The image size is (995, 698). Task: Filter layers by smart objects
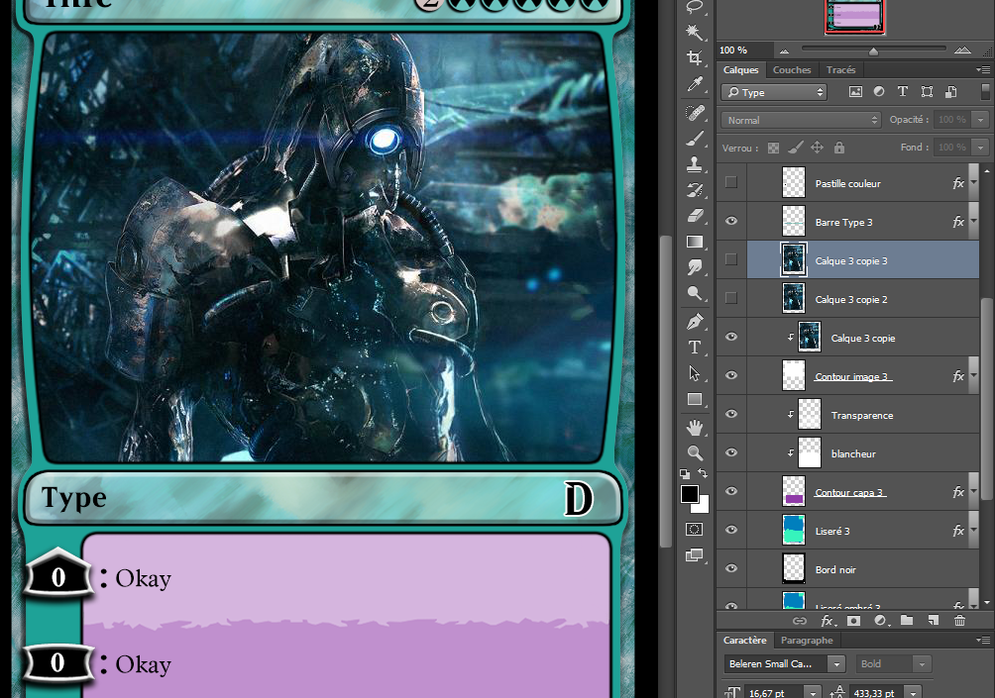[x=950, y=92]
